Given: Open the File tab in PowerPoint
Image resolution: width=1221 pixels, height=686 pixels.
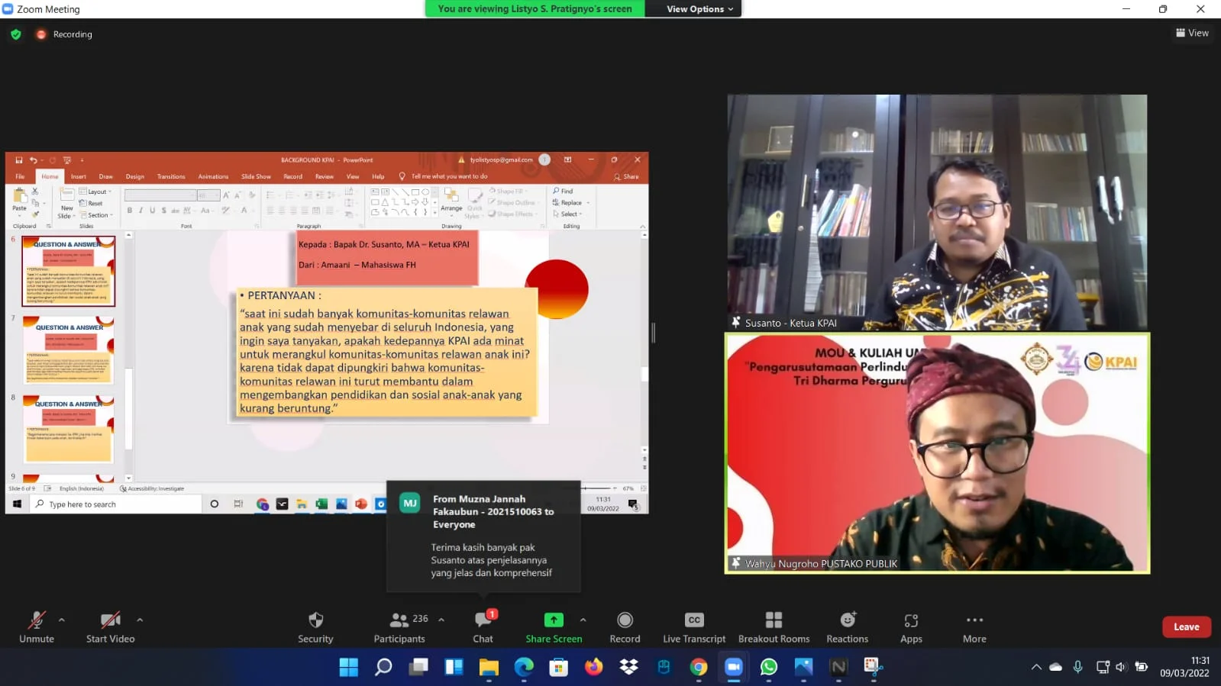Looking at the screenshot, I should tap(20, 176).
